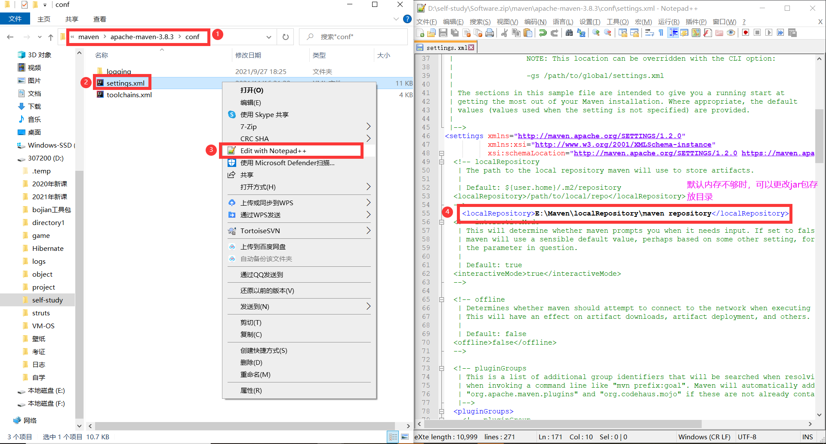
Task: Open the 搜索(S) menu in Notepad++
Action: pos(480,22)
